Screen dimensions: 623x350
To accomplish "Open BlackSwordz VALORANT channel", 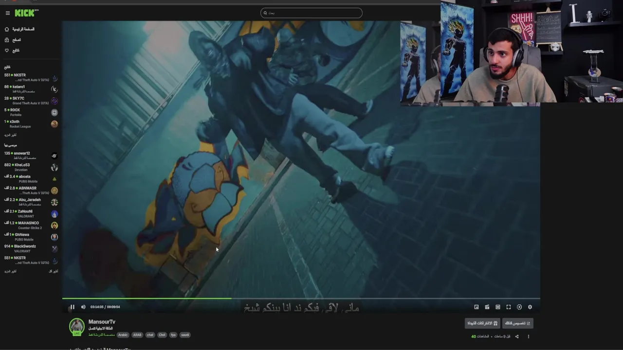I will pos(31,249).
